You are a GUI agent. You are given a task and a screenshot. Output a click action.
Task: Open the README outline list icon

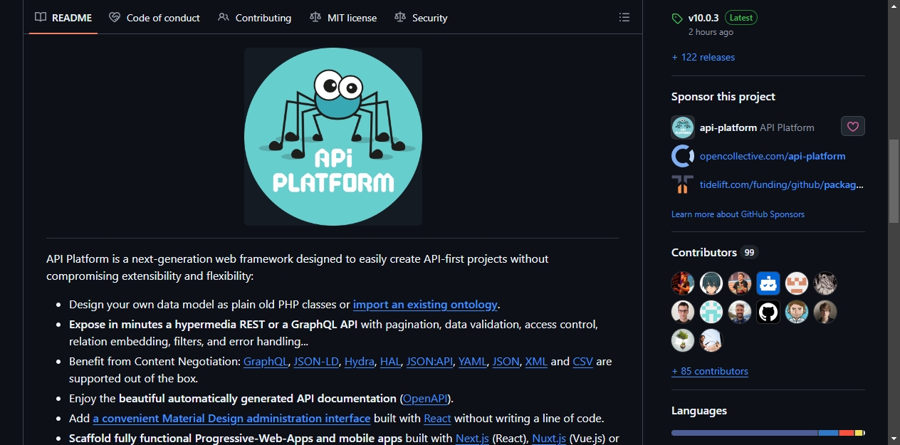coord(624,17)
